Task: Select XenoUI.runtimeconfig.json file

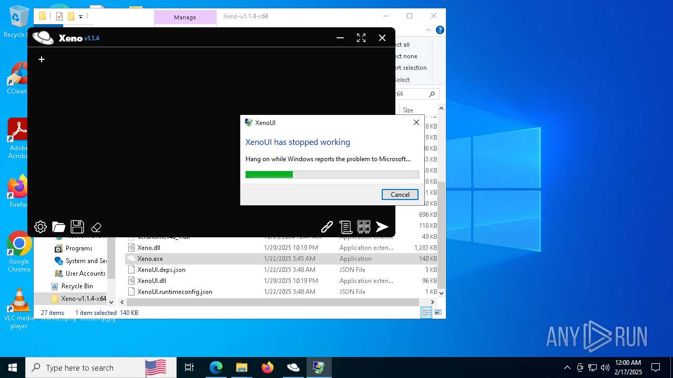Action: point(175,292)
